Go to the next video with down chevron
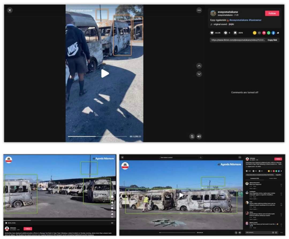The width and height of the screenshot is (289, 239). pos(199,74)
